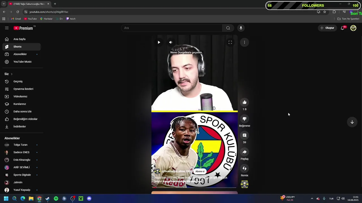Screen dimensions: 362x203
Task: Open Sports Digitale subscription channel
Action: pyautogui.click(x=21, y=175)
